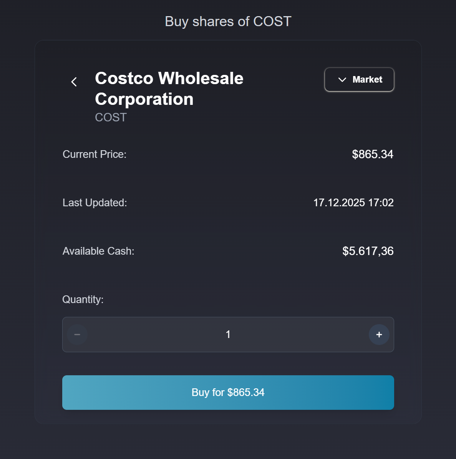Screen dimensions: 456x459
Task: Click the word Market in order type selector
Action: click(367, 80)
